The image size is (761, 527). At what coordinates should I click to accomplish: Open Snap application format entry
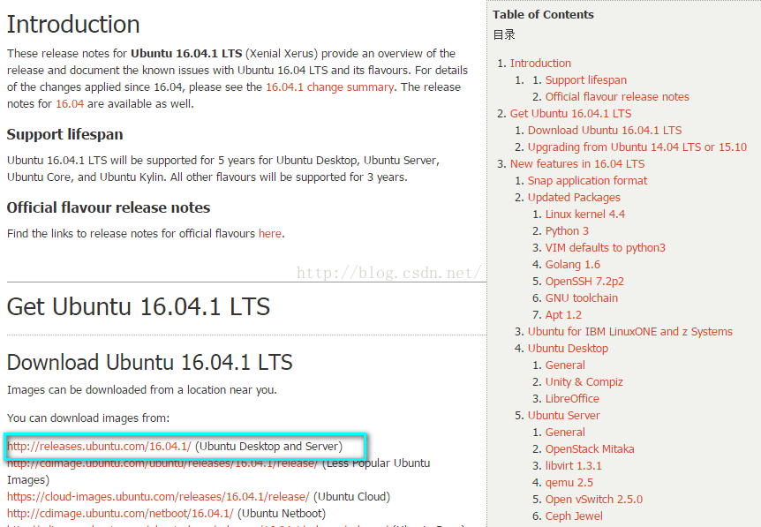click(x=587, y=180)
